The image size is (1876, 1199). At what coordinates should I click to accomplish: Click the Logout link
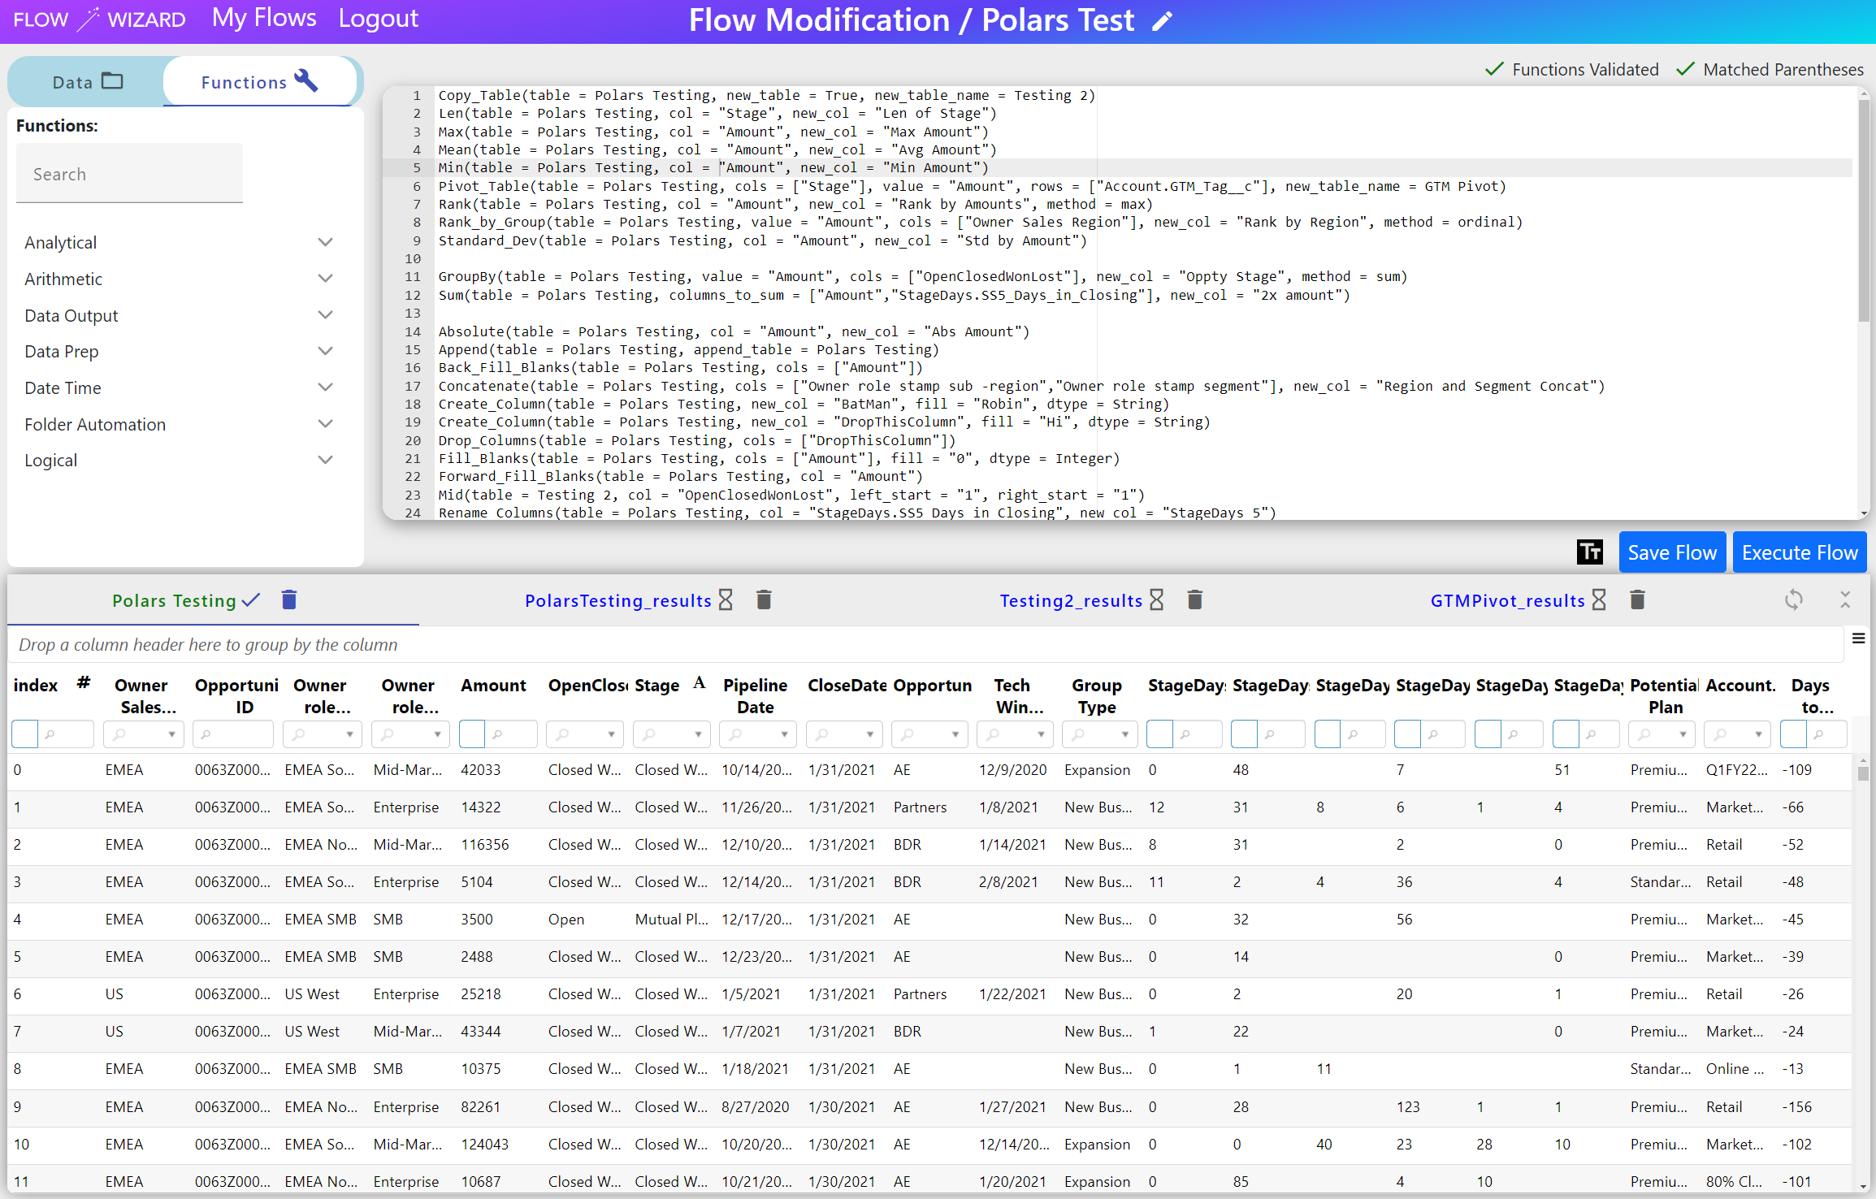[x=378, y=18]
